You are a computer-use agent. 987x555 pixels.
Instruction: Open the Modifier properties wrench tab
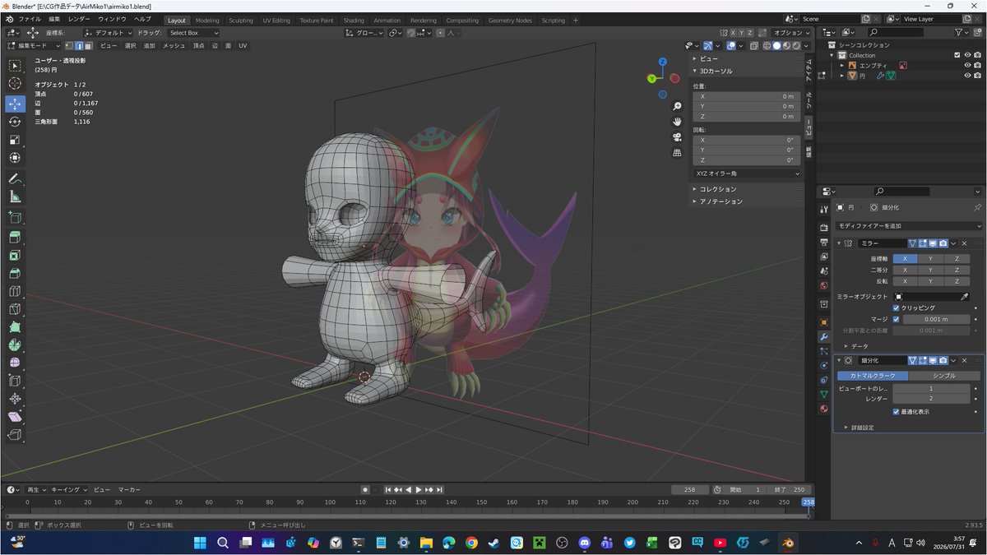click(x=824, y=337)
